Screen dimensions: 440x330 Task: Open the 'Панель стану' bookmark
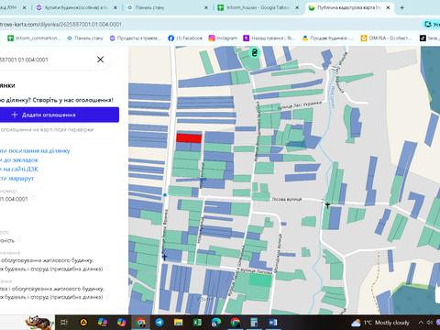pos(85,38)
